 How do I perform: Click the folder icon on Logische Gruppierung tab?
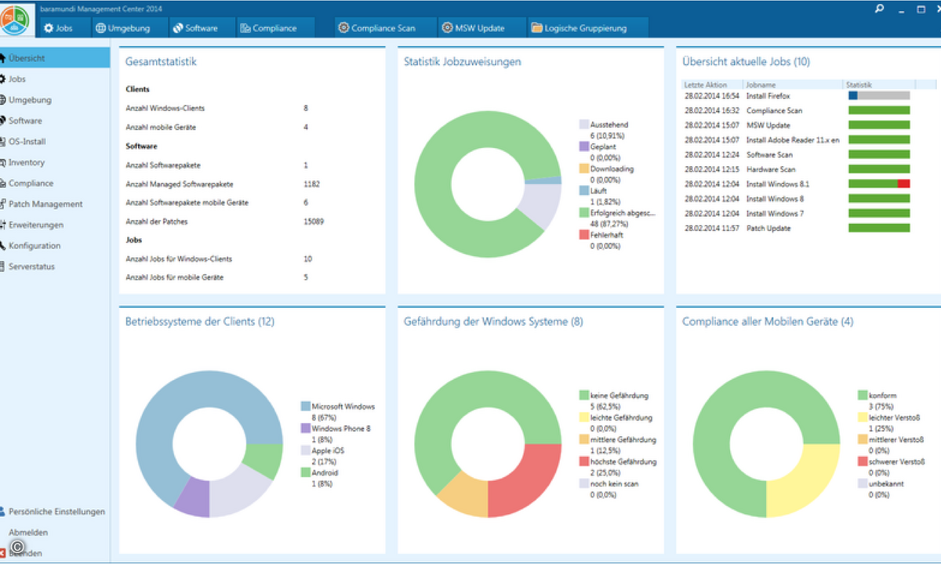536,28
